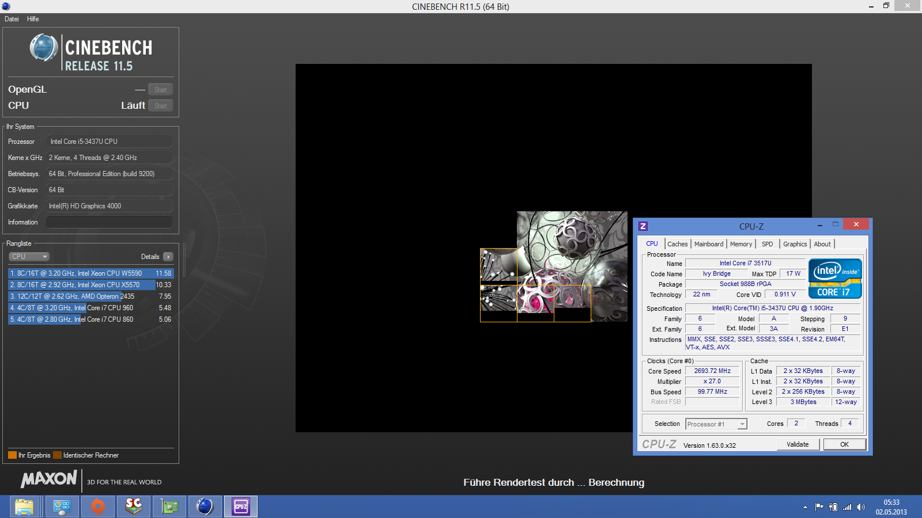
Task: Open the battery power icon in the tray
Action: [x=833, y=507]
